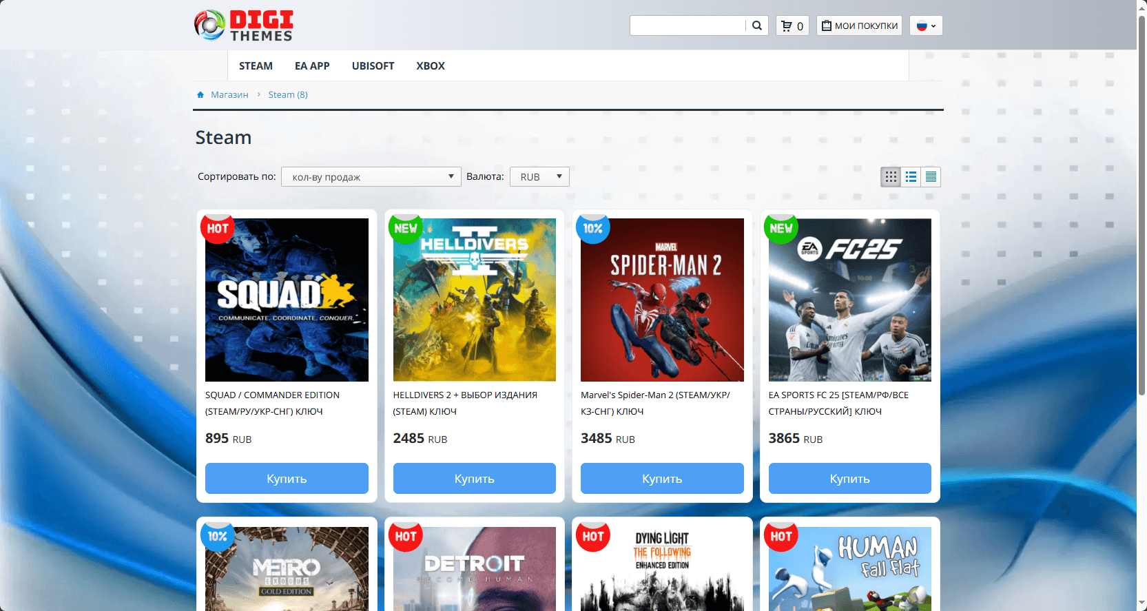Switch to grid tile view

click(x=891, y=177)
